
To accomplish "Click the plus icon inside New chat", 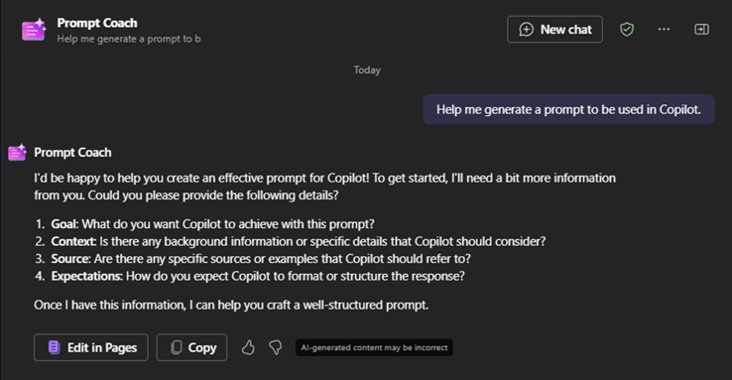I will 526,30.
